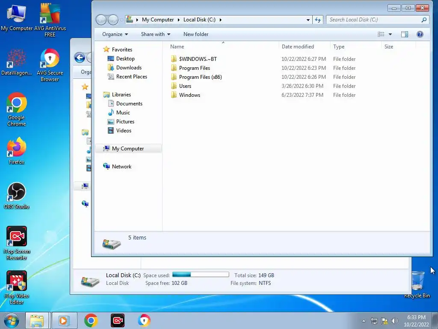Viewport: 438px width, 329px height.
Task: Open the Videos library
Action: [124, 130]
